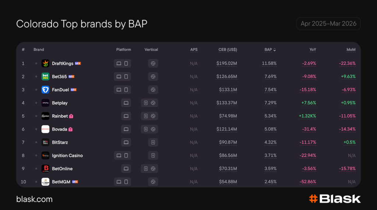Click the Rainbet pink question badge
The width and height of the screenshot is (377, 210).
(71, 116)
